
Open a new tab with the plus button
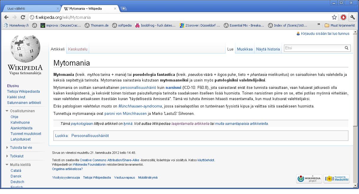(123, 9)
